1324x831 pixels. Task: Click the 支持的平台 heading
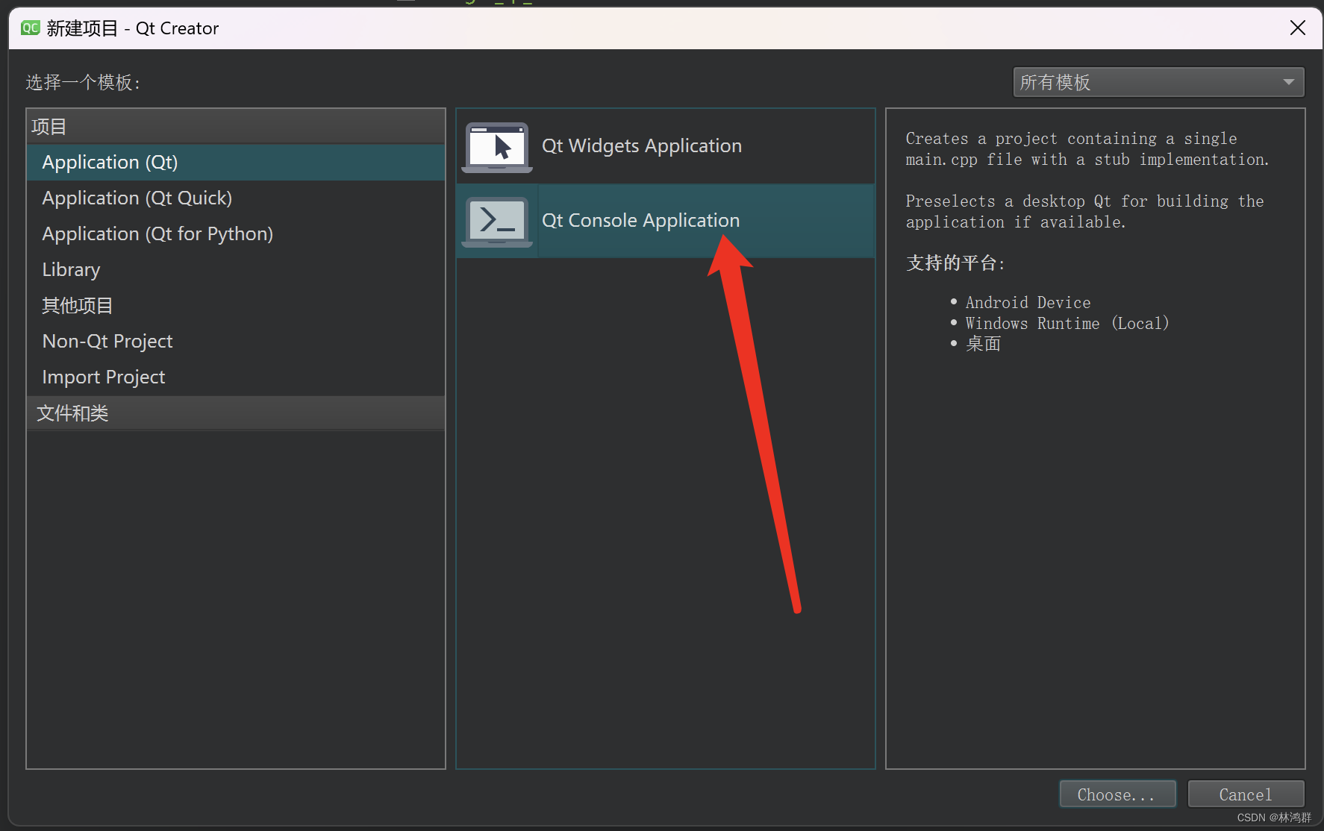955,263
